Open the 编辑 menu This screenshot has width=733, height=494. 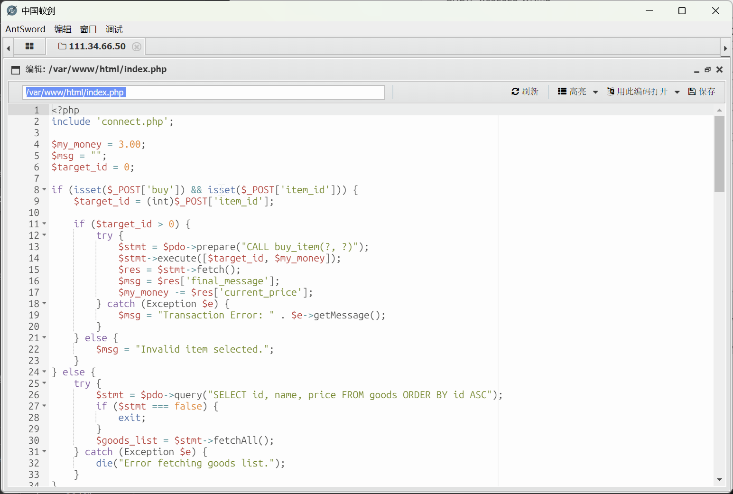coord(63,29)
